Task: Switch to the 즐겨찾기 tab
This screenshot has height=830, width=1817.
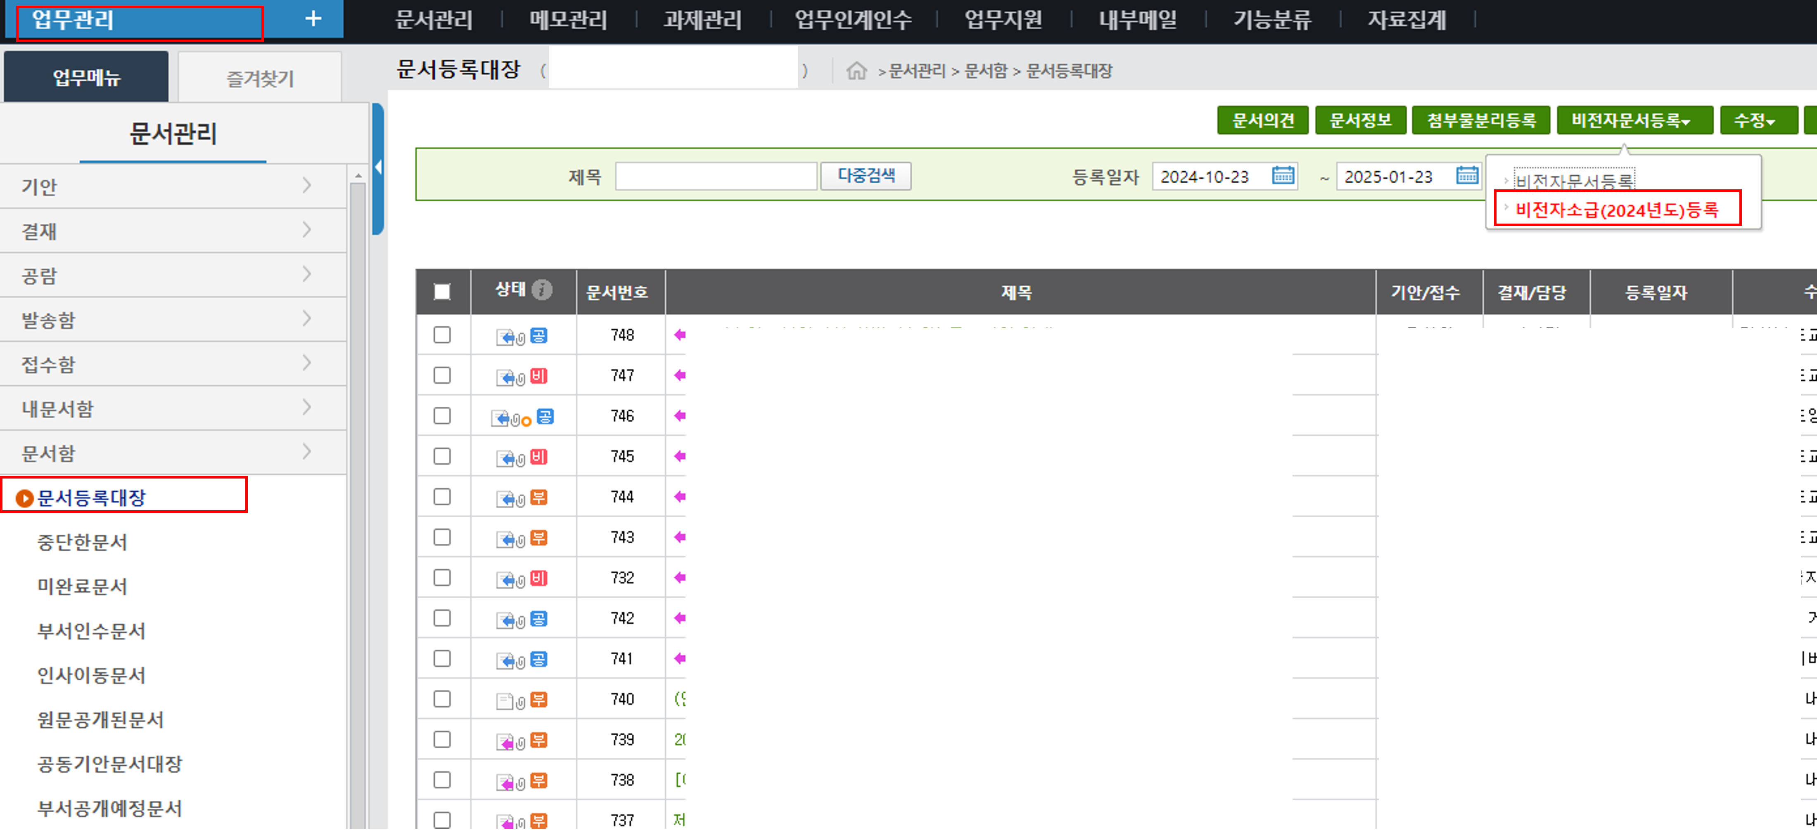Action: (260, 78)
